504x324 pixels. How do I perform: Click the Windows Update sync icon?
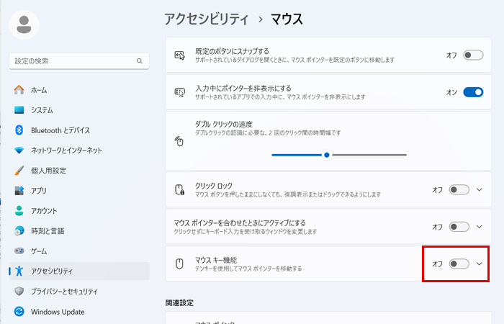point(19,312)
